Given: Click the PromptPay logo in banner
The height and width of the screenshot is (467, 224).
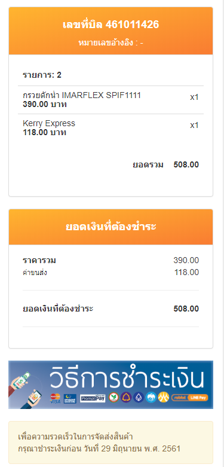Looking at the screenshot, I should (93, 398).
